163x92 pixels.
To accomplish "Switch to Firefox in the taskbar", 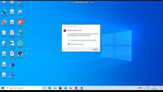I will 71,88.
